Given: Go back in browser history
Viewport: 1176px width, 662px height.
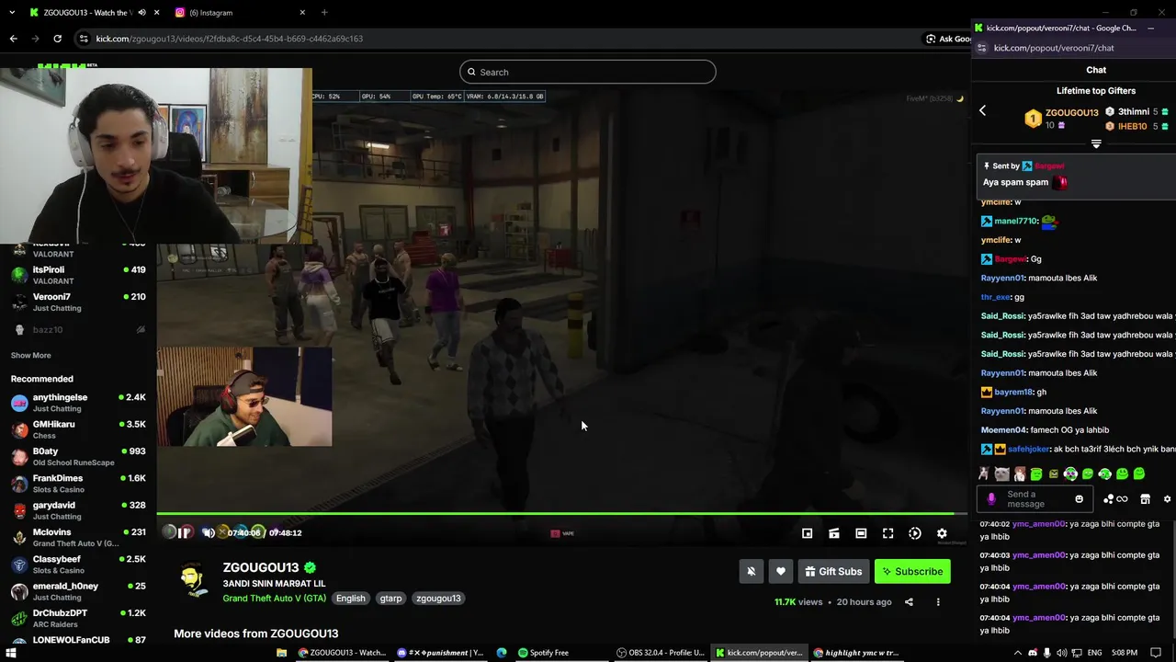Looking at the screenshot, I should pyautogui.click(x=13, y=39).
